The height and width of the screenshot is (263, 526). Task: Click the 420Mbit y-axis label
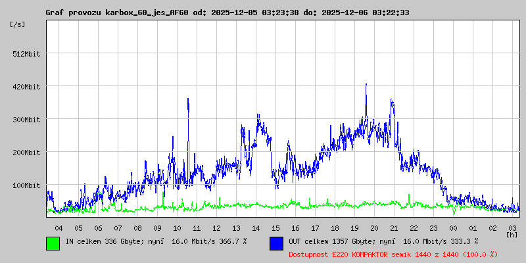[x=26, y=87]
